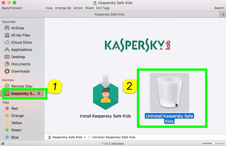The width and height of the screenshot is (226, 146).
Task: Filter by the Green tag
Action: pos(13,130)
